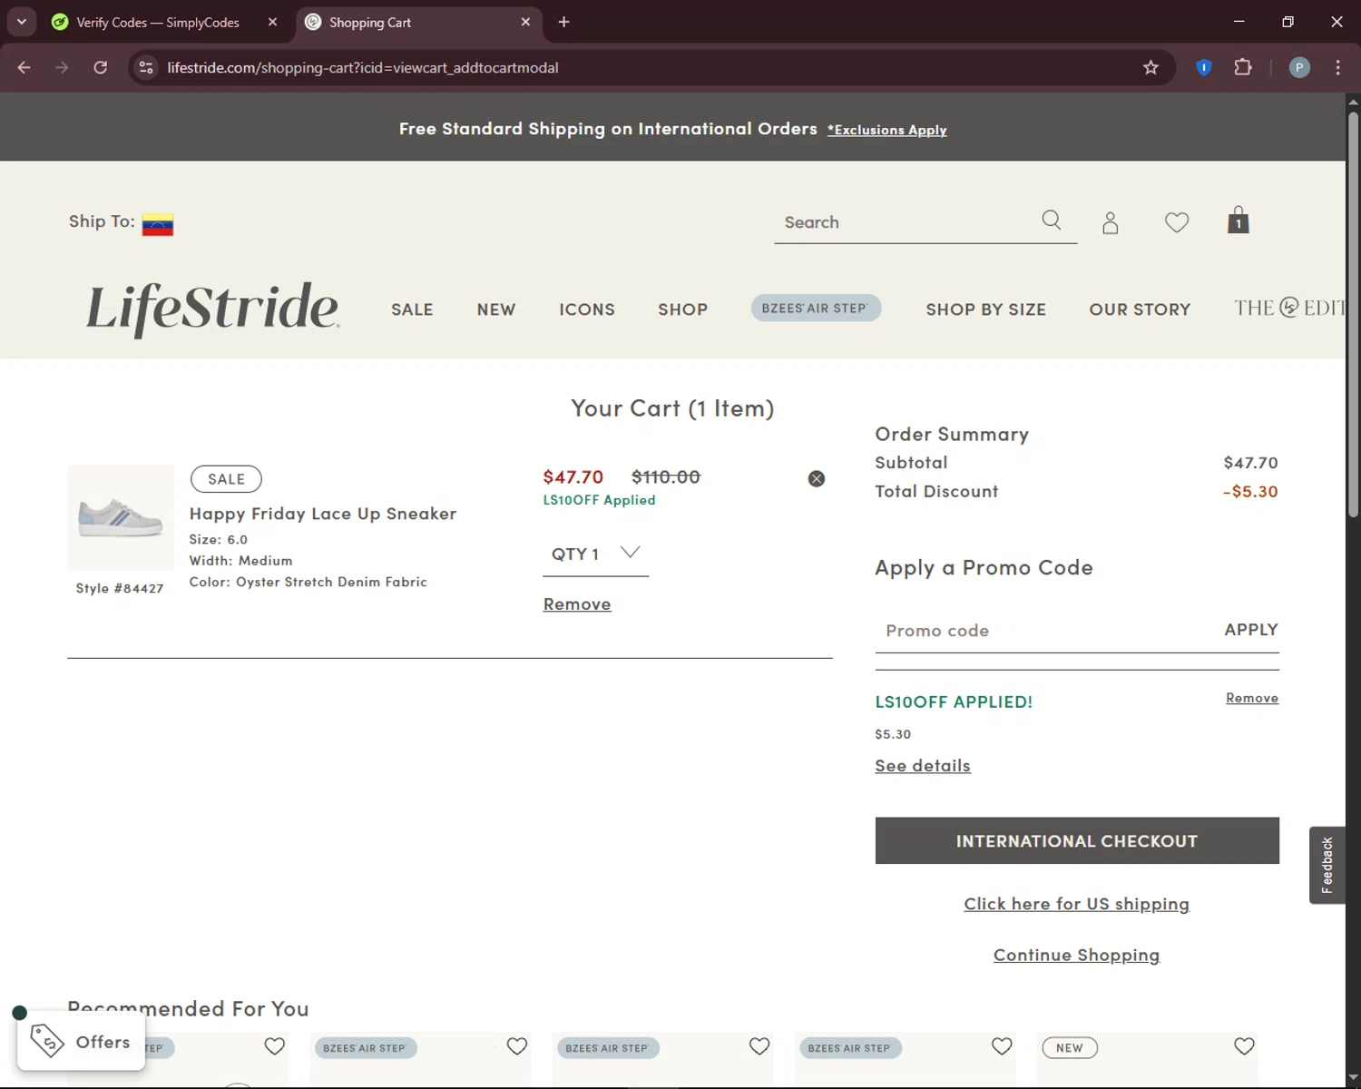View site information icon in address bar
Viewport: 1361px width, 1089px height.
[146, 67]
